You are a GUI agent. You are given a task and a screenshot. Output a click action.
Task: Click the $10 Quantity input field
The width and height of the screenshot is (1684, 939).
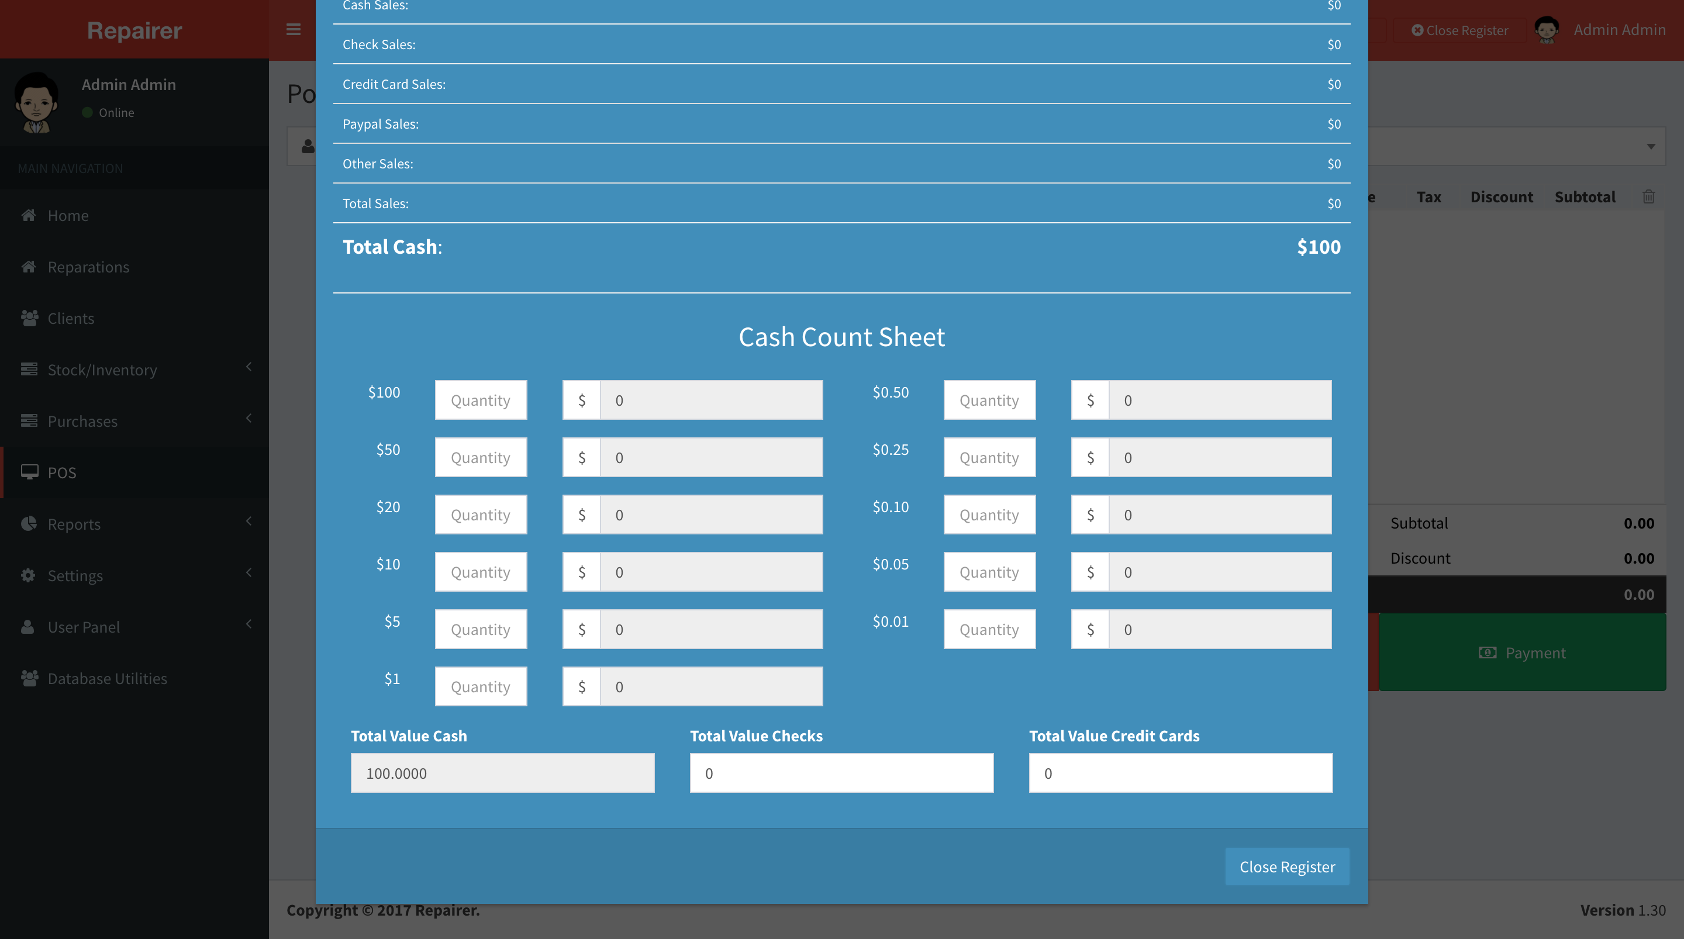click(481, 572)
